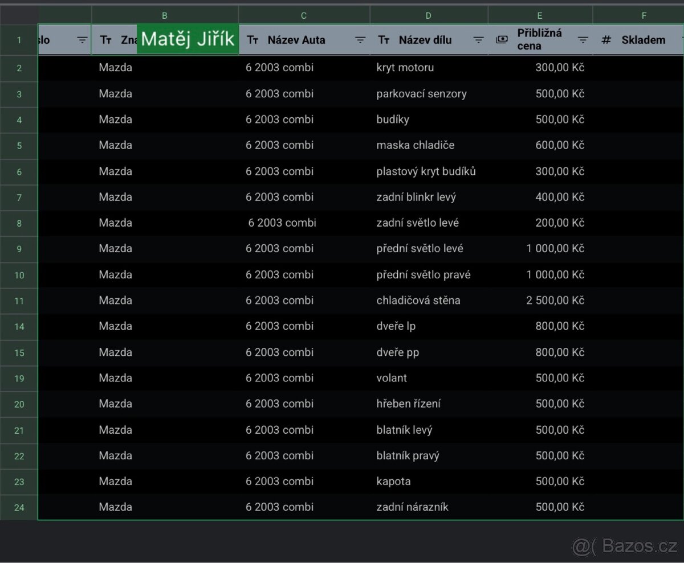Click the filter icon in the first column header
The height and width of the screenshot is (563, 684).
pos(83,40)
